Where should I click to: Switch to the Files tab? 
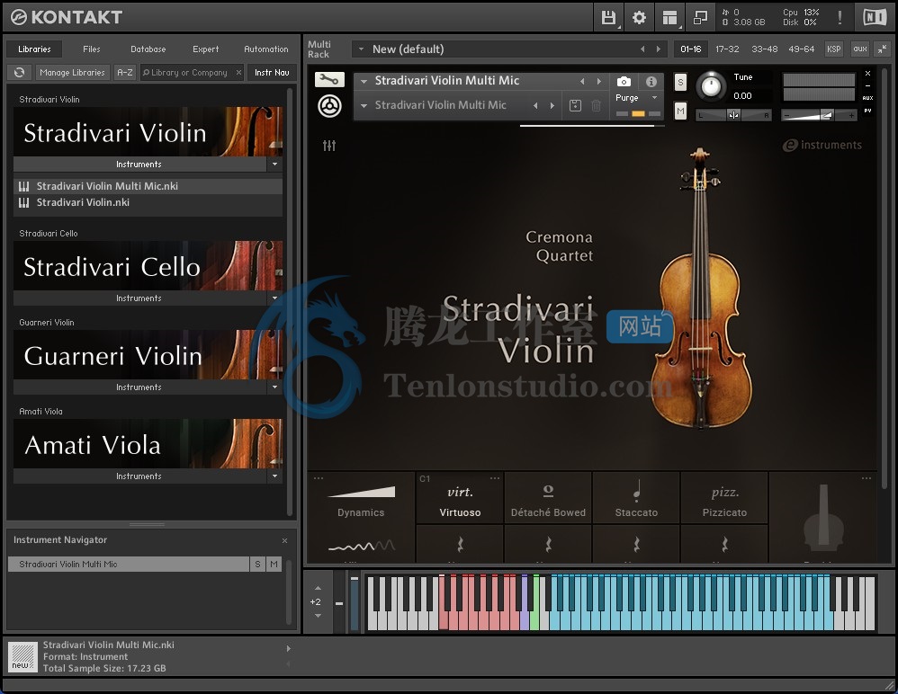pos(92,49)
